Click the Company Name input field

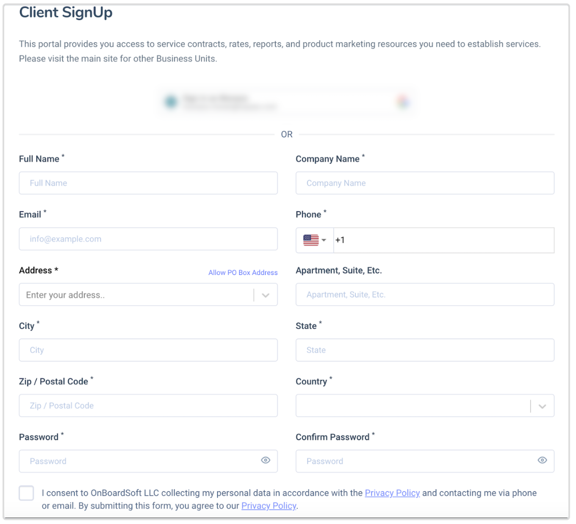[x=425, y=183]
